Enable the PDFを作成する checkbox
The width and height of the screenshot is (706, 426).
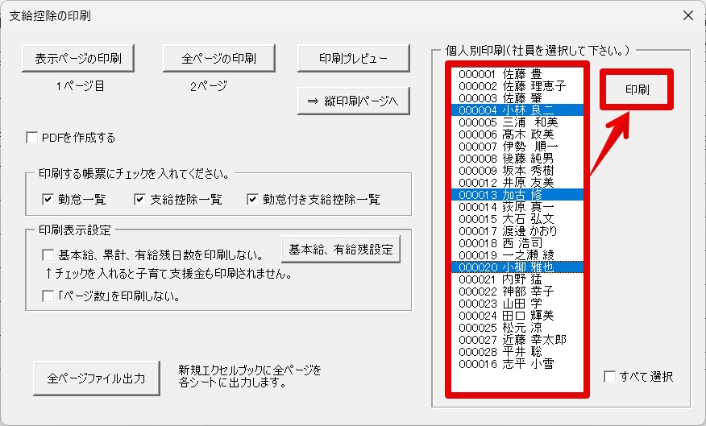click(32, 138)
